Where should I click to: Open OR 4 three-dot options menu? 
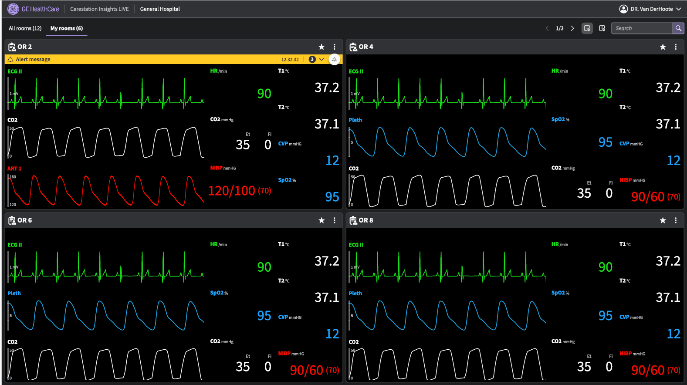[x=676, y=47]
